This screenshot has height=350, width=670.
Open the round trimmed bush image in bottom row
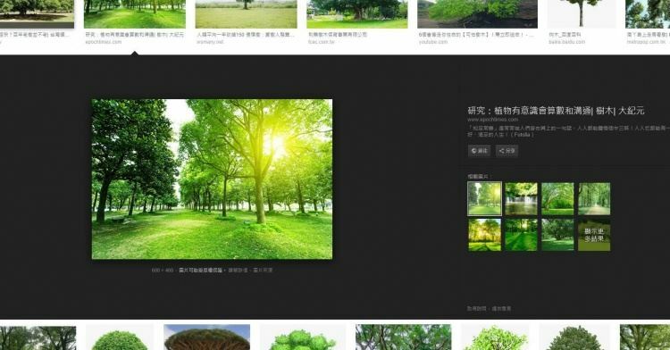click(x=119, y=337)
